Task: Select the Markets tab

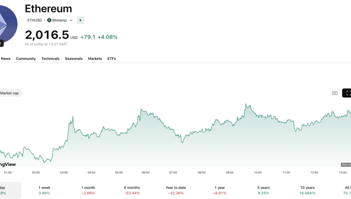Action: pyautogui.click(x=95, y=59)
